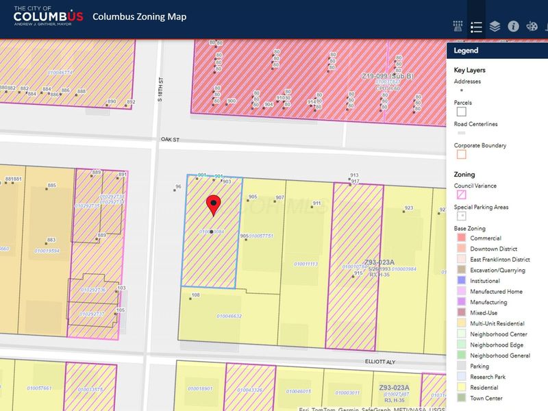Click the Commercial red color swatch
548x411 pixels.
[461, 238]
